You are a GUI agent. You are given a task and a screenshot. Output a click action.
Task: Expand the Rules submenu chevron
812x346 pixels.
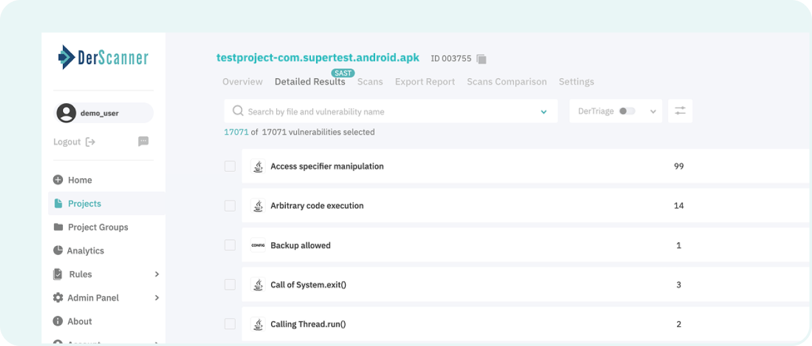point(157,274)
